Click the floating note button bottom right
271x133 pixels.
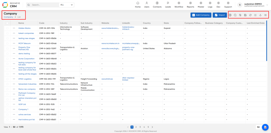tap(265, 127)
